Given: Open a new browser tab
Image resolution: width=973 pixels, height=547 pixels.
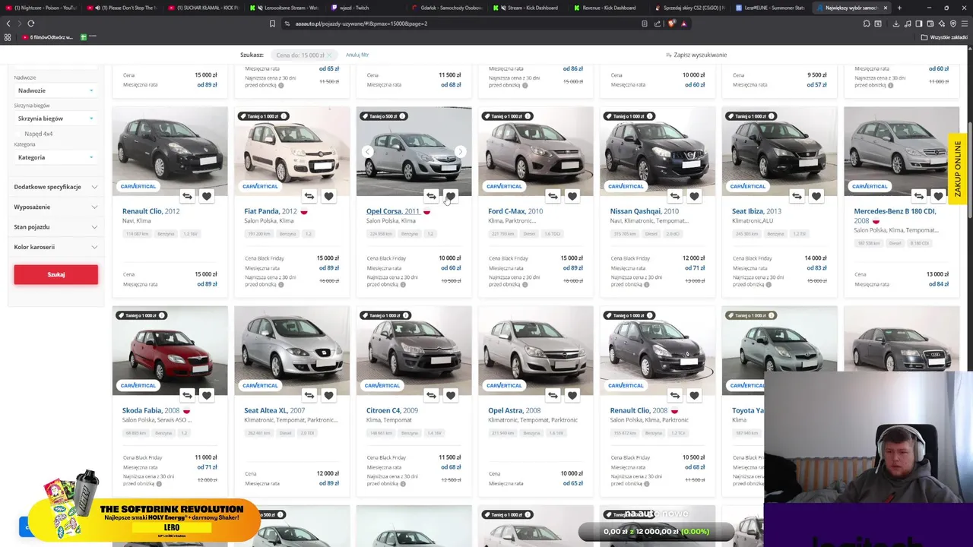Looking at the screenshot, I should (x=899, y=8).
